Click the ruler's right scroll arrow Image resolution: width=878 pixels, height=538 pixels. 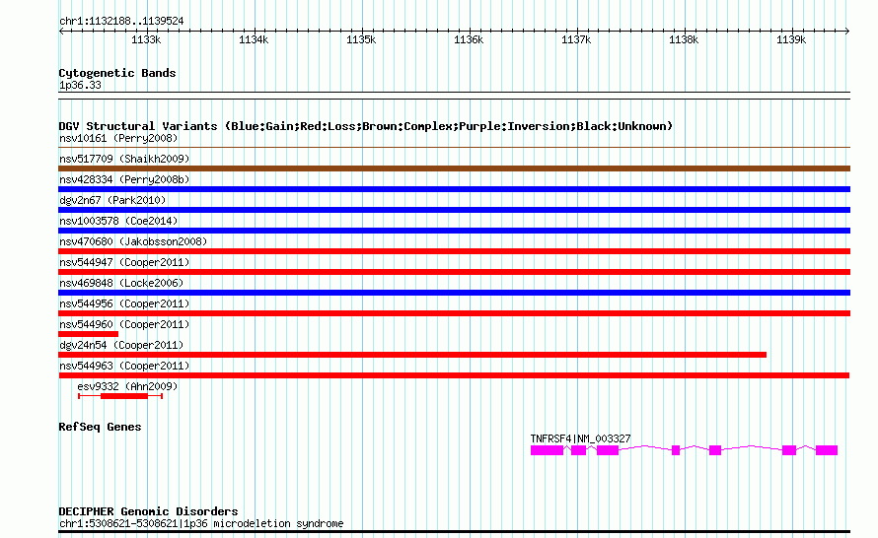[847, 31]
